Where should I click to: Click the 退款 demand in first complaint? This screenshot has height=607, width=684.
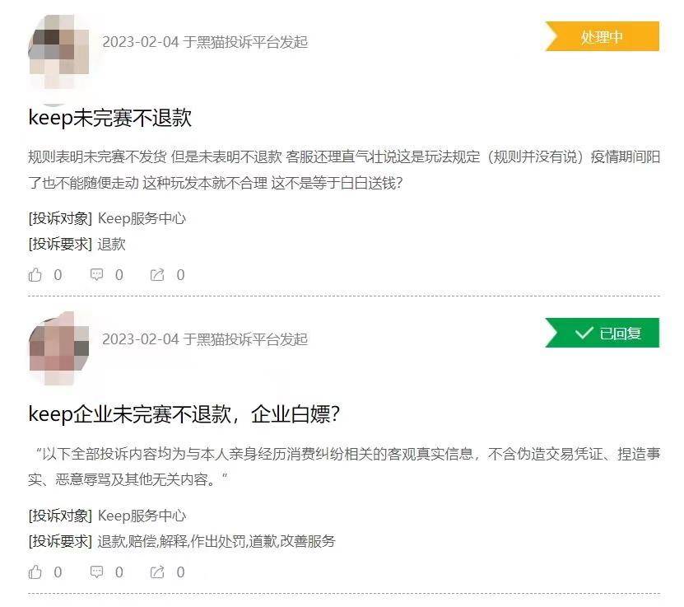pos(112,244)
